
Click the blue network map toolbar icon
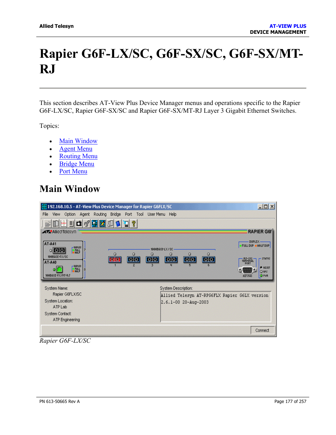[94, 224]
